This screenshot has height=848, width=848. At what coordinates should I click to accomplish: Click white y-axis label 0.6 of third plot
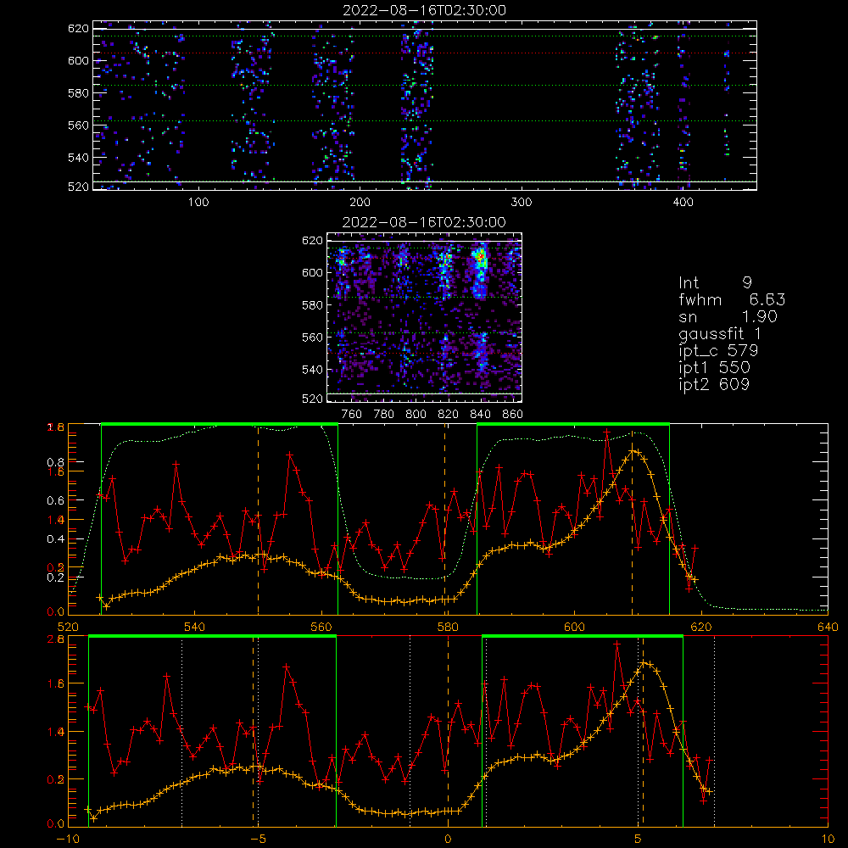(56, 501)
